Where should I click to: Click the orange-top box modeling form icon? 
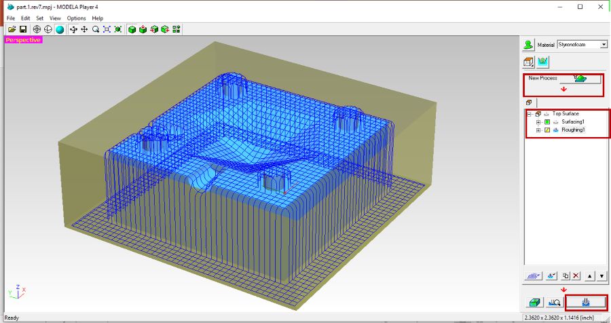click(x=528, y=62)
